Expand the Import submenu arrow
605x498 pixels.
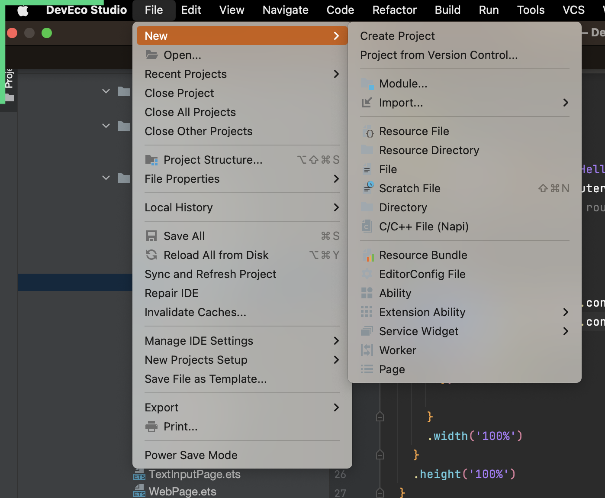(566, 103)
